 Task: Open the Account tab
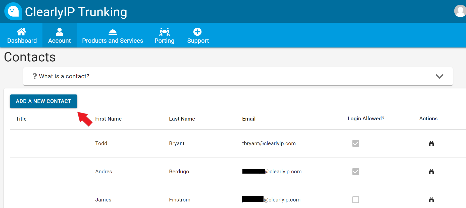pyautogui.click(x=60, y=35)
